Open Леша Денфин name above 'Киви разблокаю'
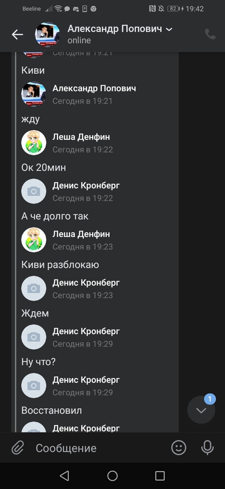 click(x=81, y=234)
